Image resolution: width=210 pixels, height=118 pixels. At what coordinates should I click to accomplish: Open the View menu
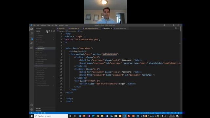[x=49, y=25]
